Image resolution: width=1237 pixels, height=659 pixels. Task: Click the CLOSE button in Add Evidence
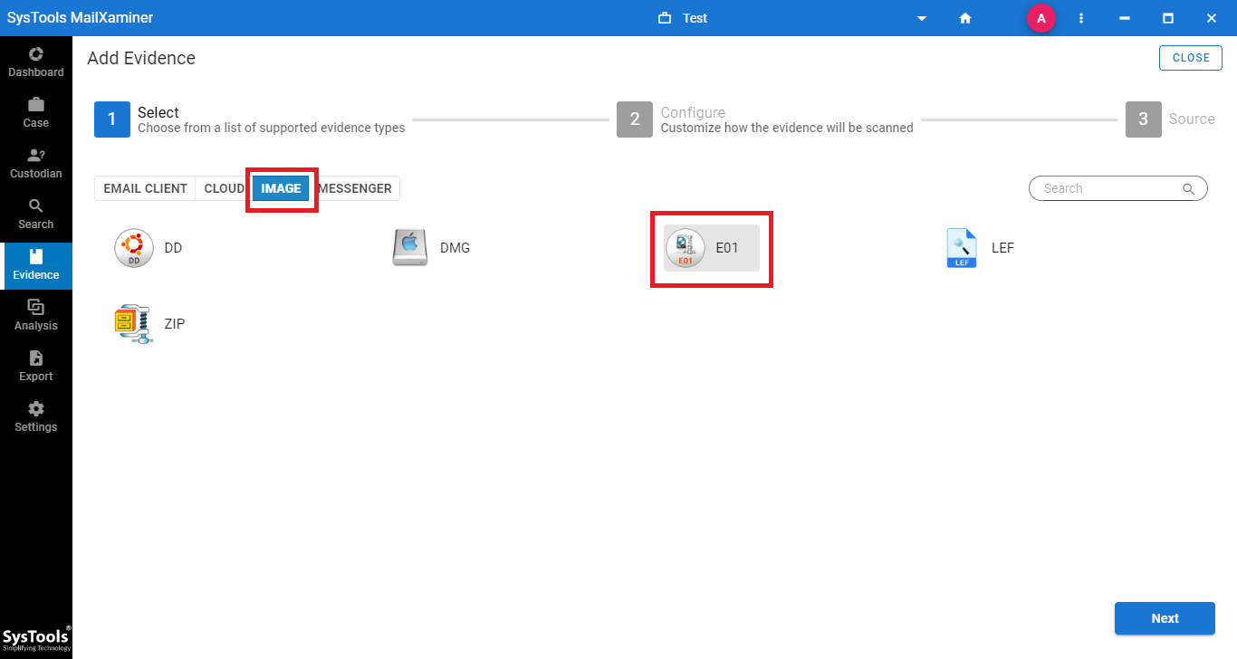(1191, 58)
